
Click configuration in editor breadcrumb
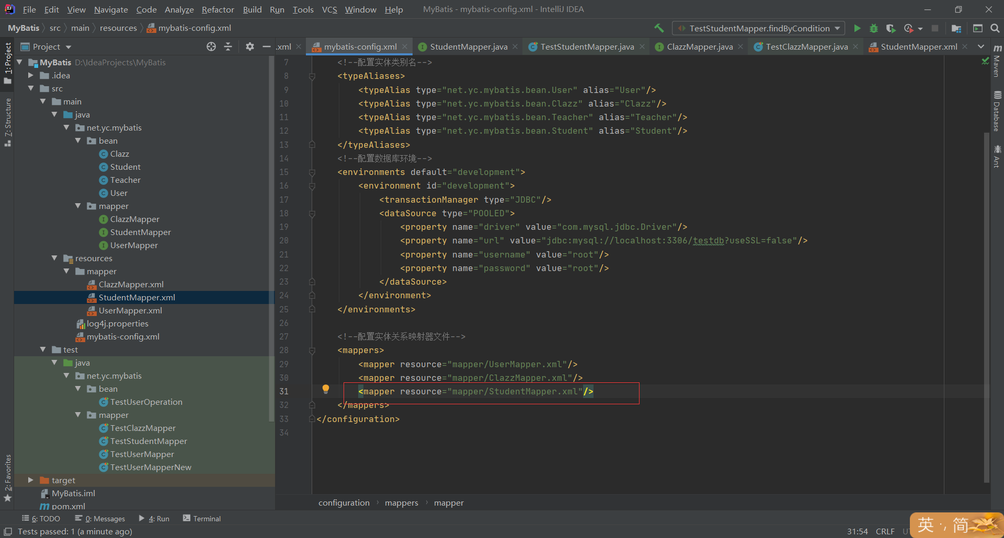click(x=344, y=502)
